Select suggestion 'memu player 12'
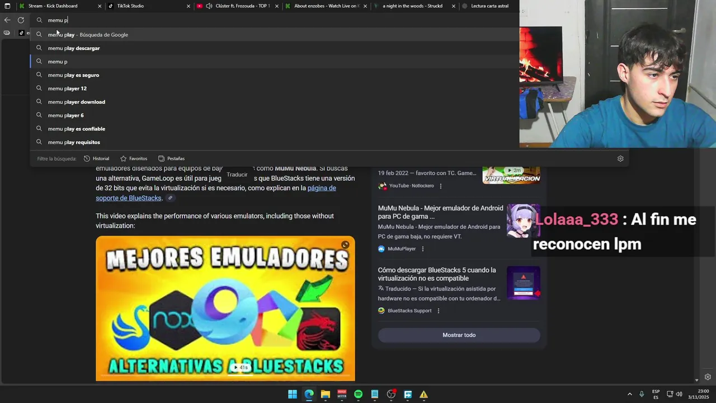Screen dimensions: 716x403 click(x=274, y=88)
